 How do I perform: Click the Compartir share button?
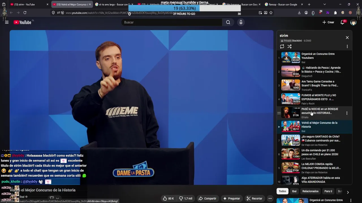click(x=207, y=198)
